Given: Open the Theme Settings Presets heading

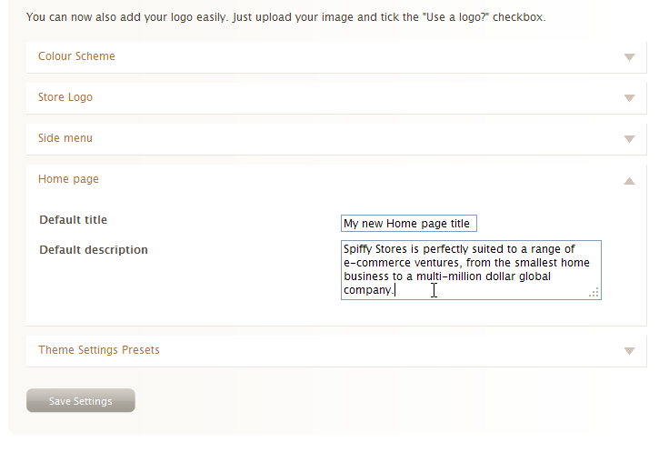Looking at the screenshot, I should click(99, 350).
